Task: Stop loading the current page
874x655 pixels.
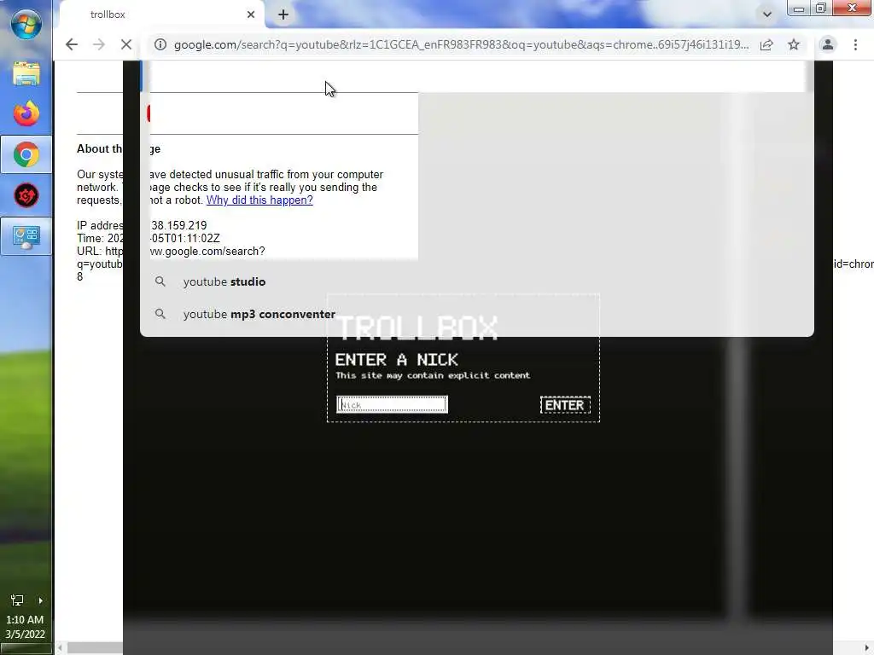Action: pos(126,44)
